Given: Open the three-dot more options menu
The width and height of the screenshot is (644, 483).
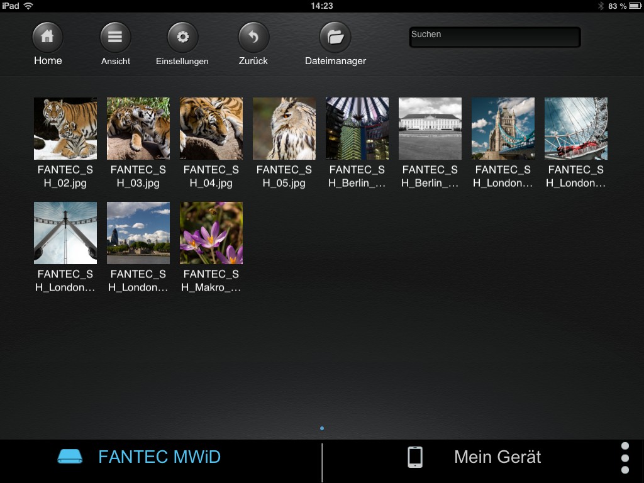Looking at the screenshot, I should point(625,458).
